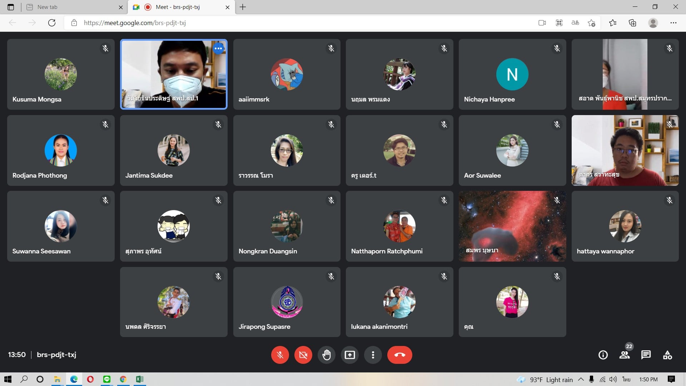686x386 pixels.
Task: Show everyone participants list with 22 badge
Action: tap(625, 355)
